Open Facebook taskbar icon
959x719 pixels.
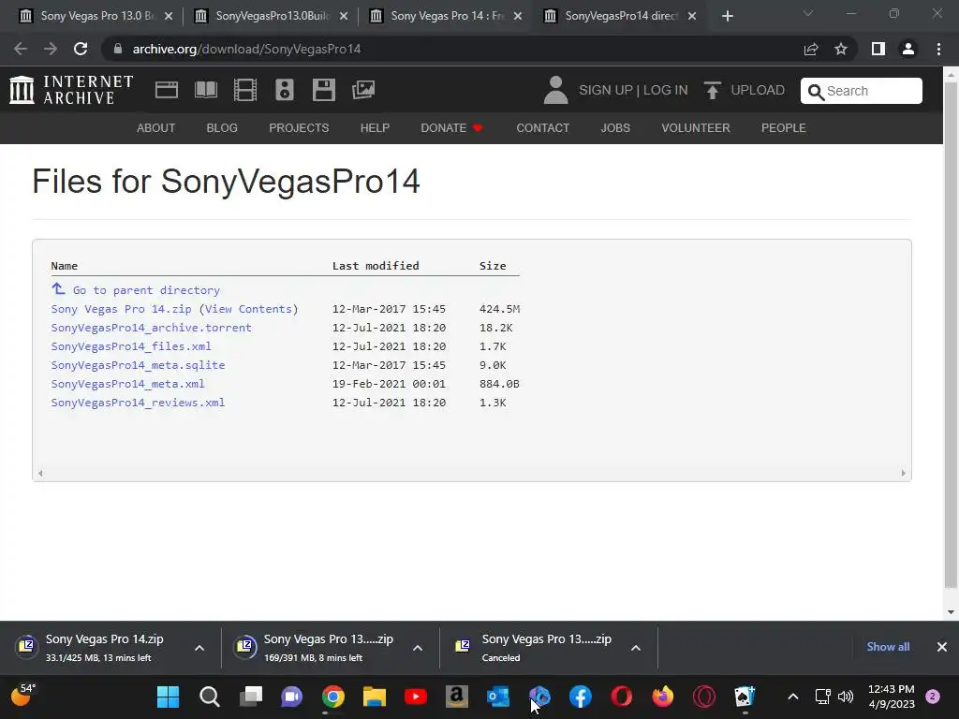click(581, 697)
